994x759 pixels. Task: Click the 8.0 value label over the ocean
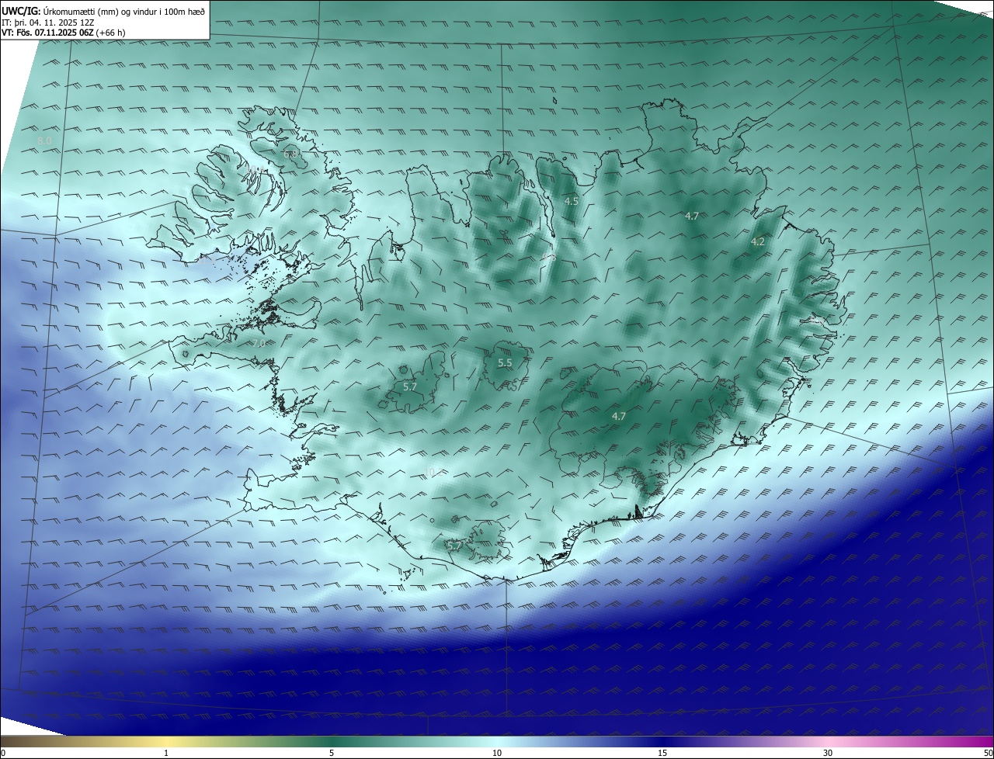[x=44, y=140]
